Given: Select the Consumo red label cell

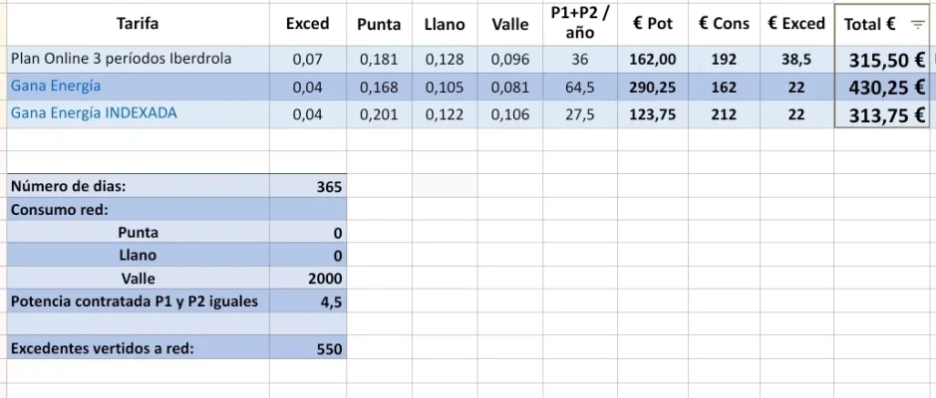Looking at the screenshot, I should [138, 210].
